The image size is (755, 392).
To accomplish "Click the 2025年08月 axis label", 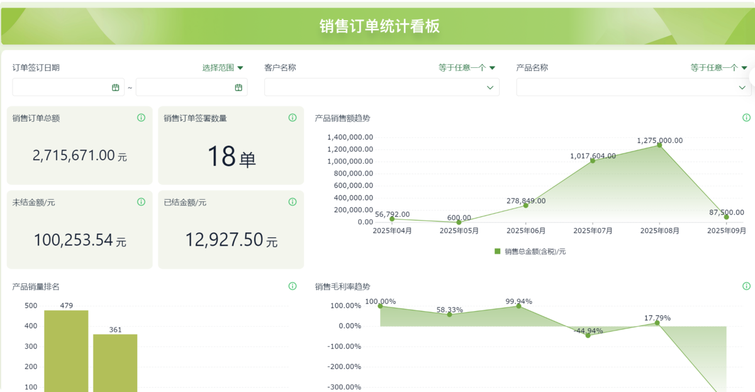I will click(659, 231).
